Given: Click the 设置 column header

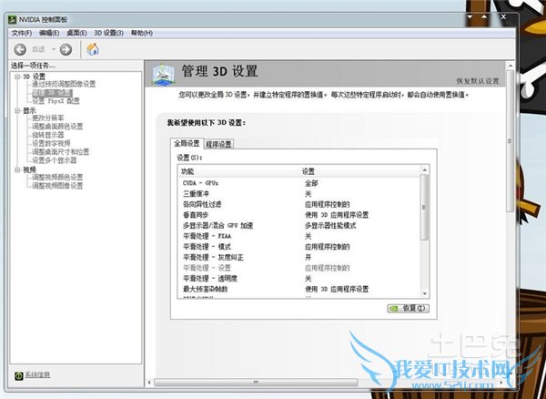Looking at the screenshot, I should [x=359, y=171].
